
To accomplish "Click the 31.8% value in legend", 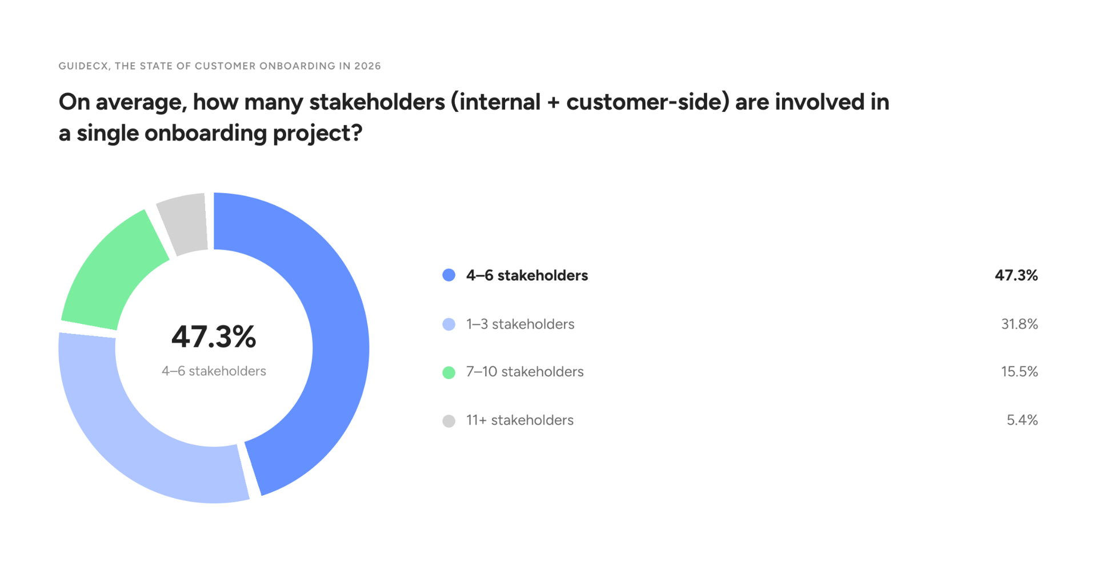I will (1019, 324).
